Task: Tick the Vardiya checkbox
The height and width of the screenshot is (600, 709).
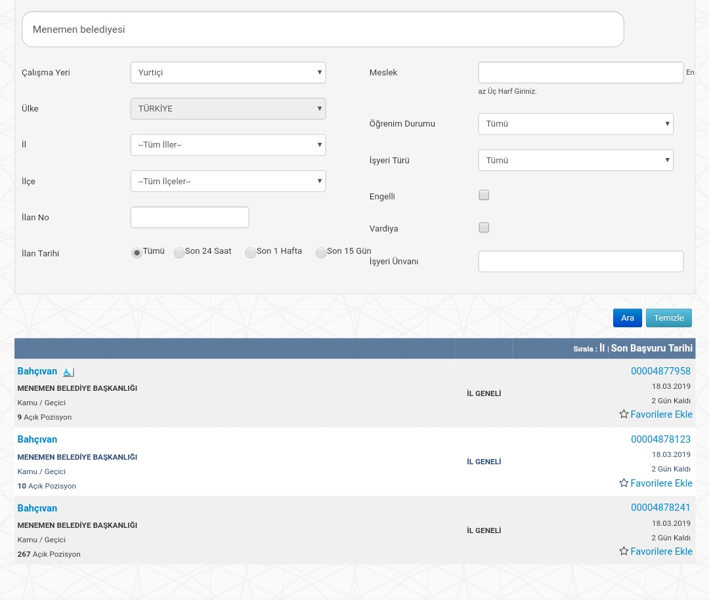Action: coord(484,228)
